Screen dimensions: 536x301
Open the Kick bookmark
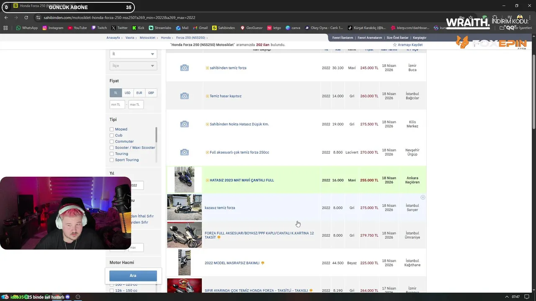pyautogui.click(x=138, y=28)
